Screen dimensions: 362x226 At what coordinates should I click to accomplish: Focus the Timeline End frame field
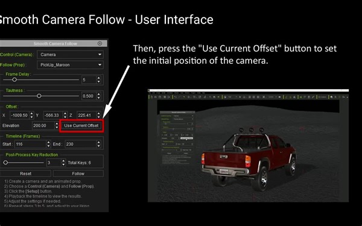(81, 144)
